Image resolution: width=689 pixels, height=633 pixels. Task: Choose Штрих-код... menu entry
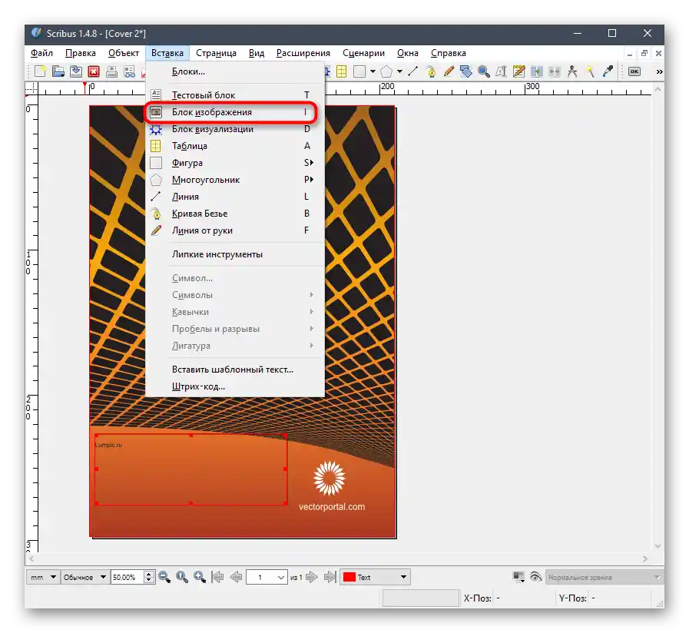[x=235, y=386]
